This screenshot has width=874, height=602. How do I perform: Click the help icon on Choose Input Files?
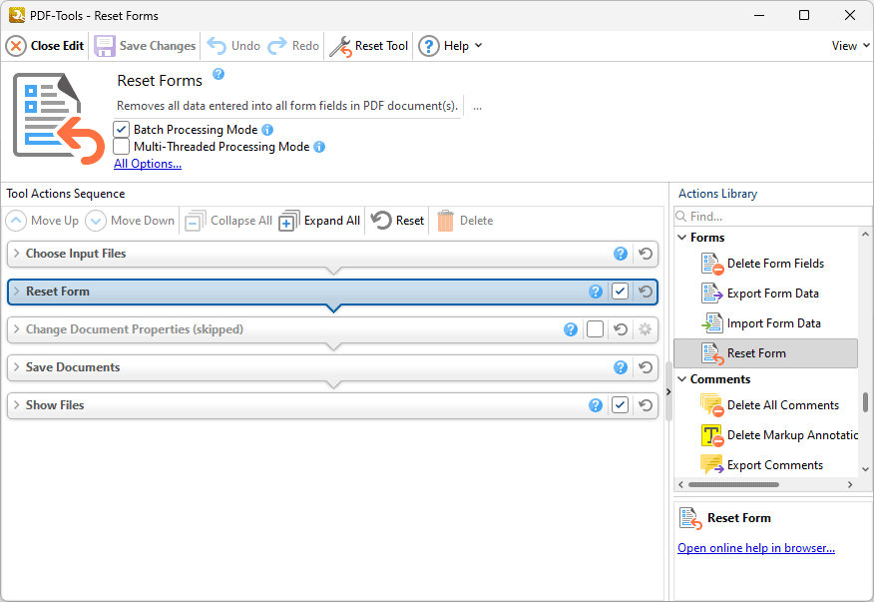(x=621, y=254)
